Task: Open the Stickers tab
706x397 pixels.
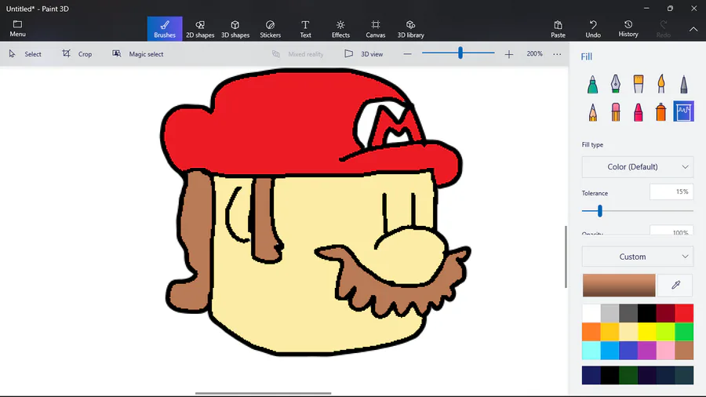Action: [x=270, y=29]
